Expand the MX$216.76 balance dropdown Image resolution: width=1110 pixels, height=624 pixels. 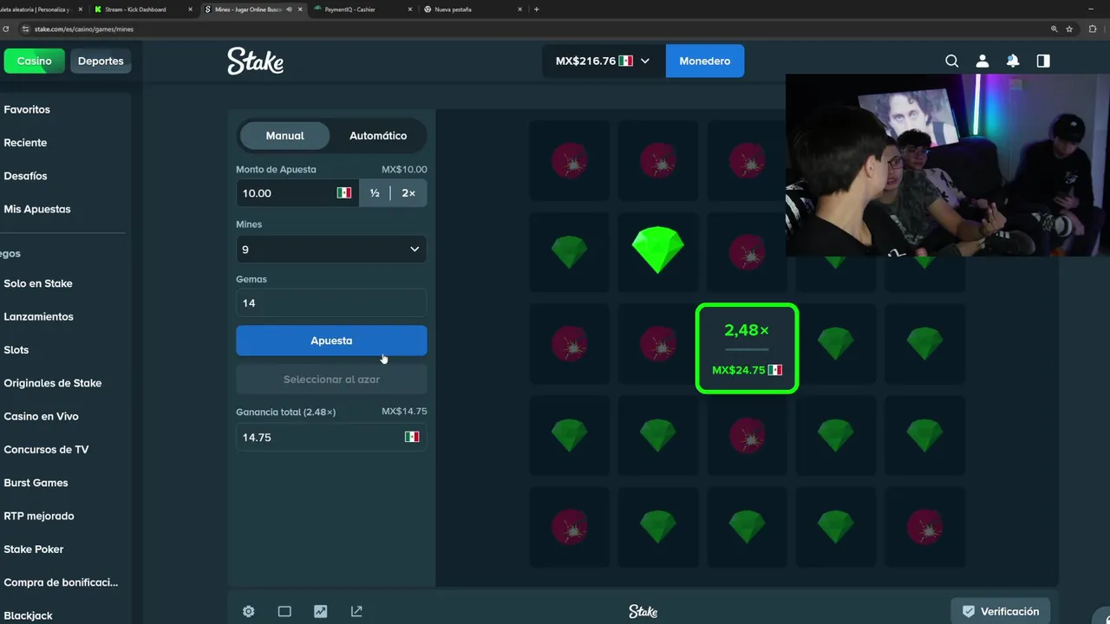coord(603,61)
